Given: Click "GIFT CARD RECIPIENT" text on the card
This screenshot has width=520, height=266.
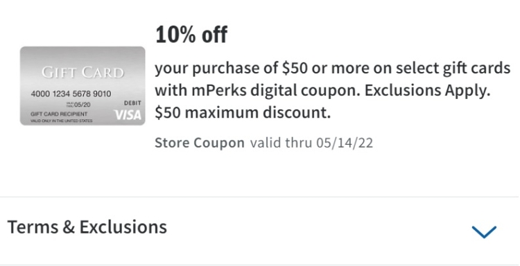Looking at the screenshot, I should click(59, 114).
